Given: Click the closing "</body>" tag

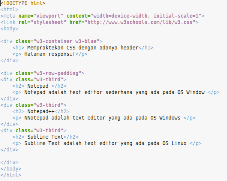Looking at the screenshot, I should [11, 169].
